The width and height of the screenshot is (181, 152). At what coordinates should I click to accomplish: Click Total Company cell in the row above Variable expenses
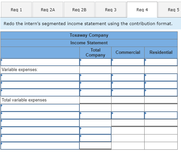96,62
